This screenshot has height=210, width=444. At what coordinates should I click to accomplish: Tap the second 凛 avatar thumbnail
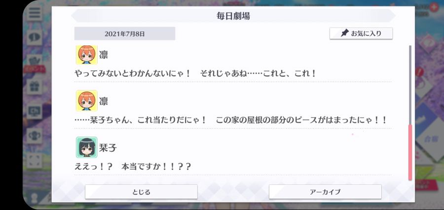(87, 101)
